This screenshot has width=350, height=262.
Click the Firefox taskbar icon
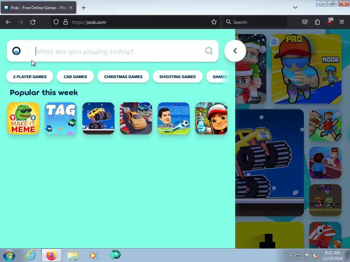(52, 255)
